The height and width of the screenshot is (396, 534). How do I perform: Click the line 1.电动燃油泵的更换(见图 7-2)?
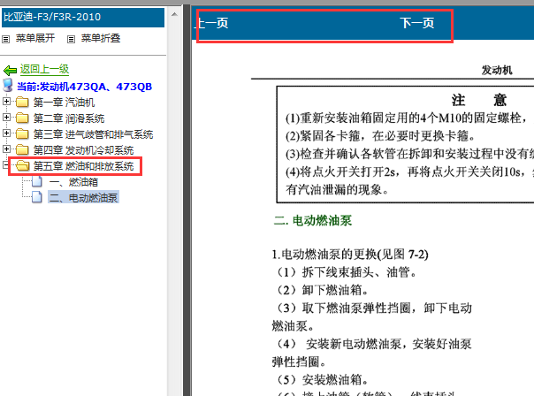point(350,254)
